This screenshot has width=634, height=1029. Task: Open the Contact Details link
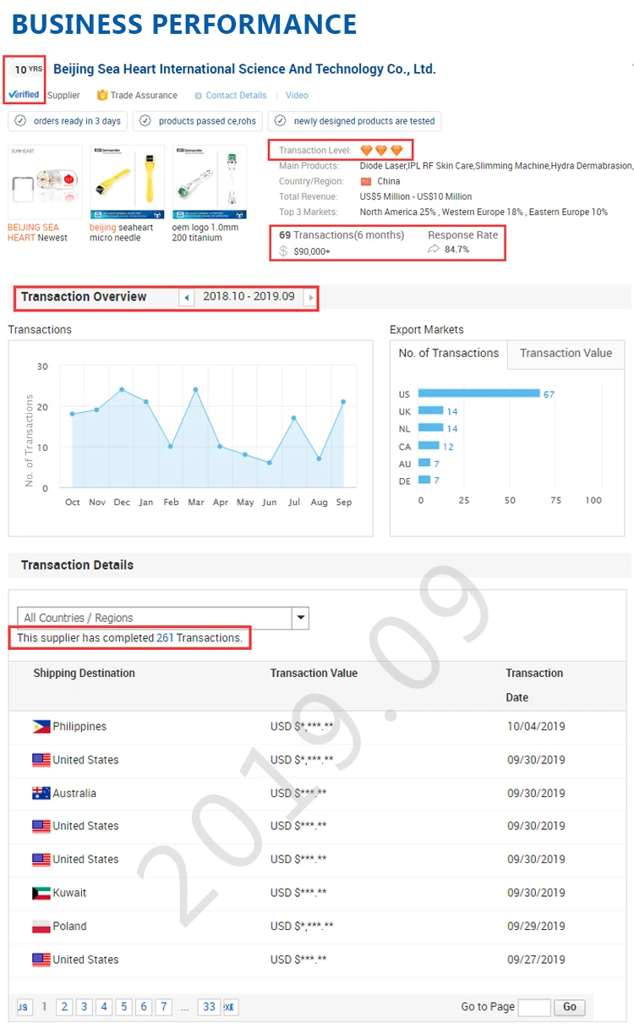(x=235, y=96)
